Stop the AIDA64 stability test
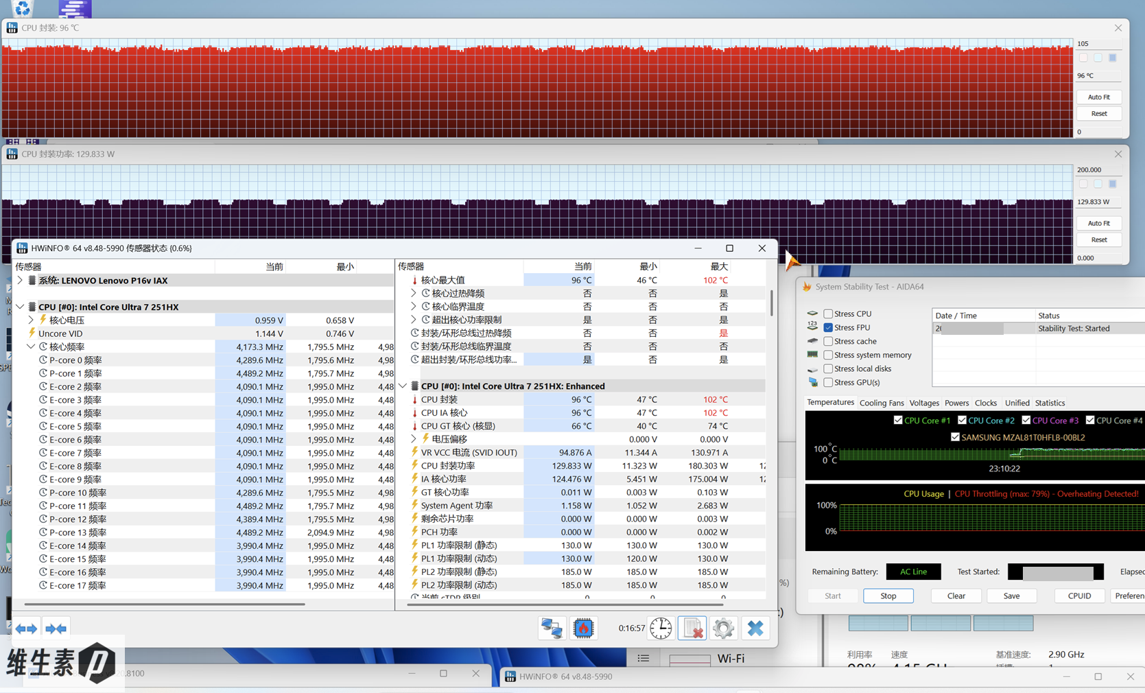The image size is (1145, 693). click(888, 596)
